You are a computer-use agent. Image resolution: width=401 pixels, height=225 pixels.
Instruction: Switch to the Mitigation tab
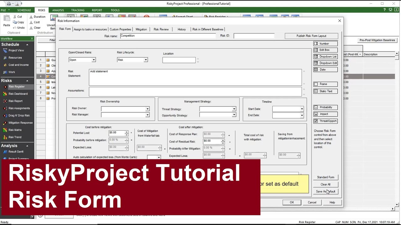point(141,29)
